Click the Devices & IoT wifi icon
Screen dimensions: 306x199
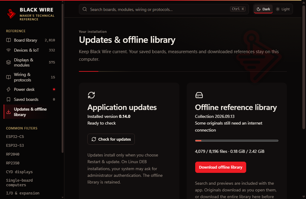point(8,50)
